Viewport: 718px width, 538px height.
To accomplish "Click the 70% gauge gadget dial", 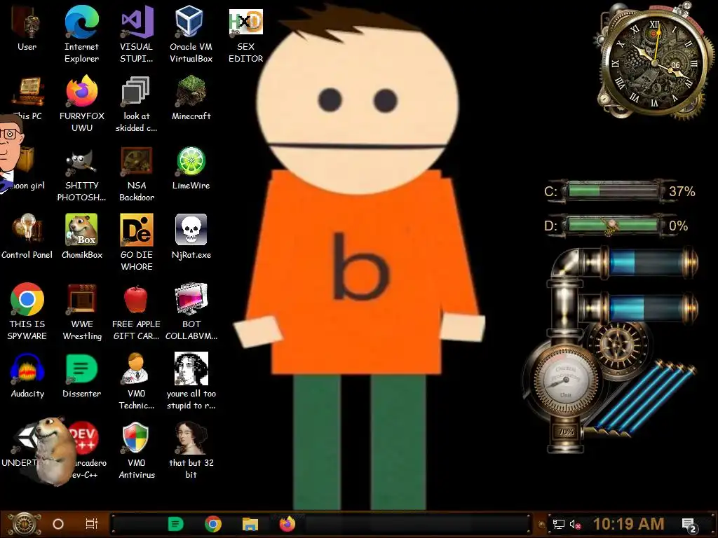I will click(x=565, y=381).
